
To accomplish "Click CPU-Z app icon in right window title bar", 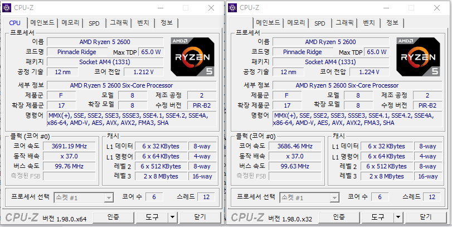I will point(232,8).
